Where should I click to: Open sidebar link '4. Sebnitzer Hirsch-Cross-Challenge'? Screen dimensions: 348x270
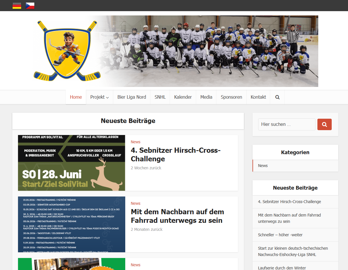pyautogui.click(x=289, y=202)
